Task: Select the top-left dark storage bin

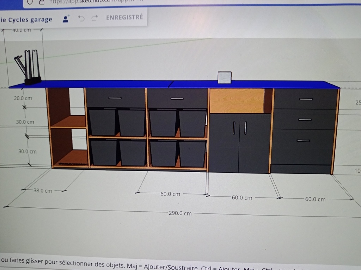Action: (102, 122)
